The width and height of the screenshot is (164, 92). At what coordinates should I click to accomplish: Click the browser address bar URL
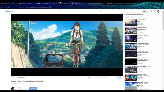coord(40,7)
